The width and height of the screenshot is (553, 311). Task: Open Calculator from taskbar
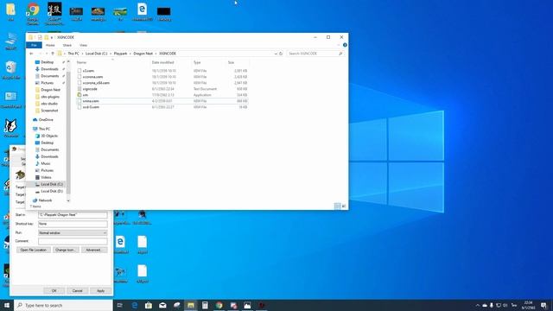(x=205, y=305)
